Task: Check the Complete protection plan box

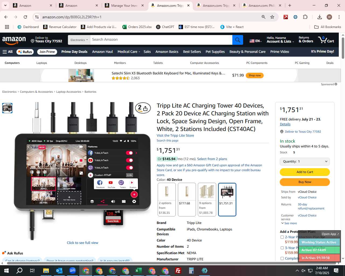Action: click(x=282, y=258)
